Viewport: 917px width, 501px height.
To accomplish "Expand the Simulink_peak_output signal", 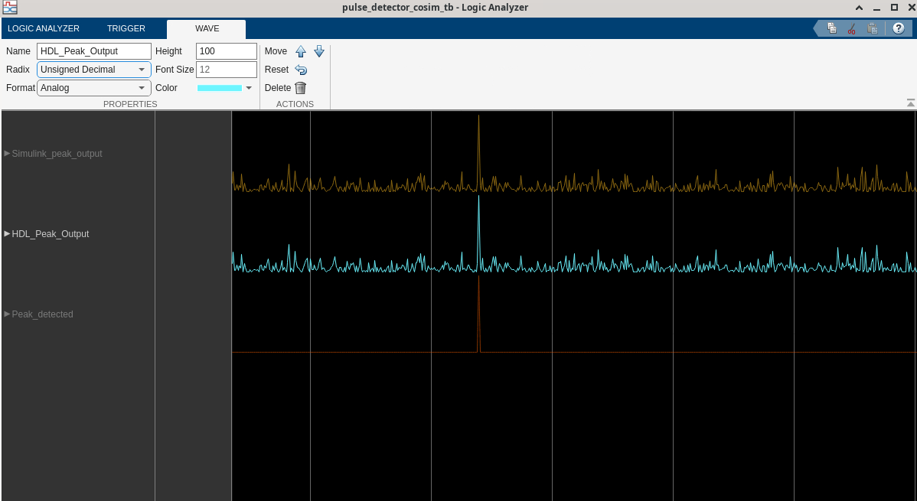I will click(8, 153).
